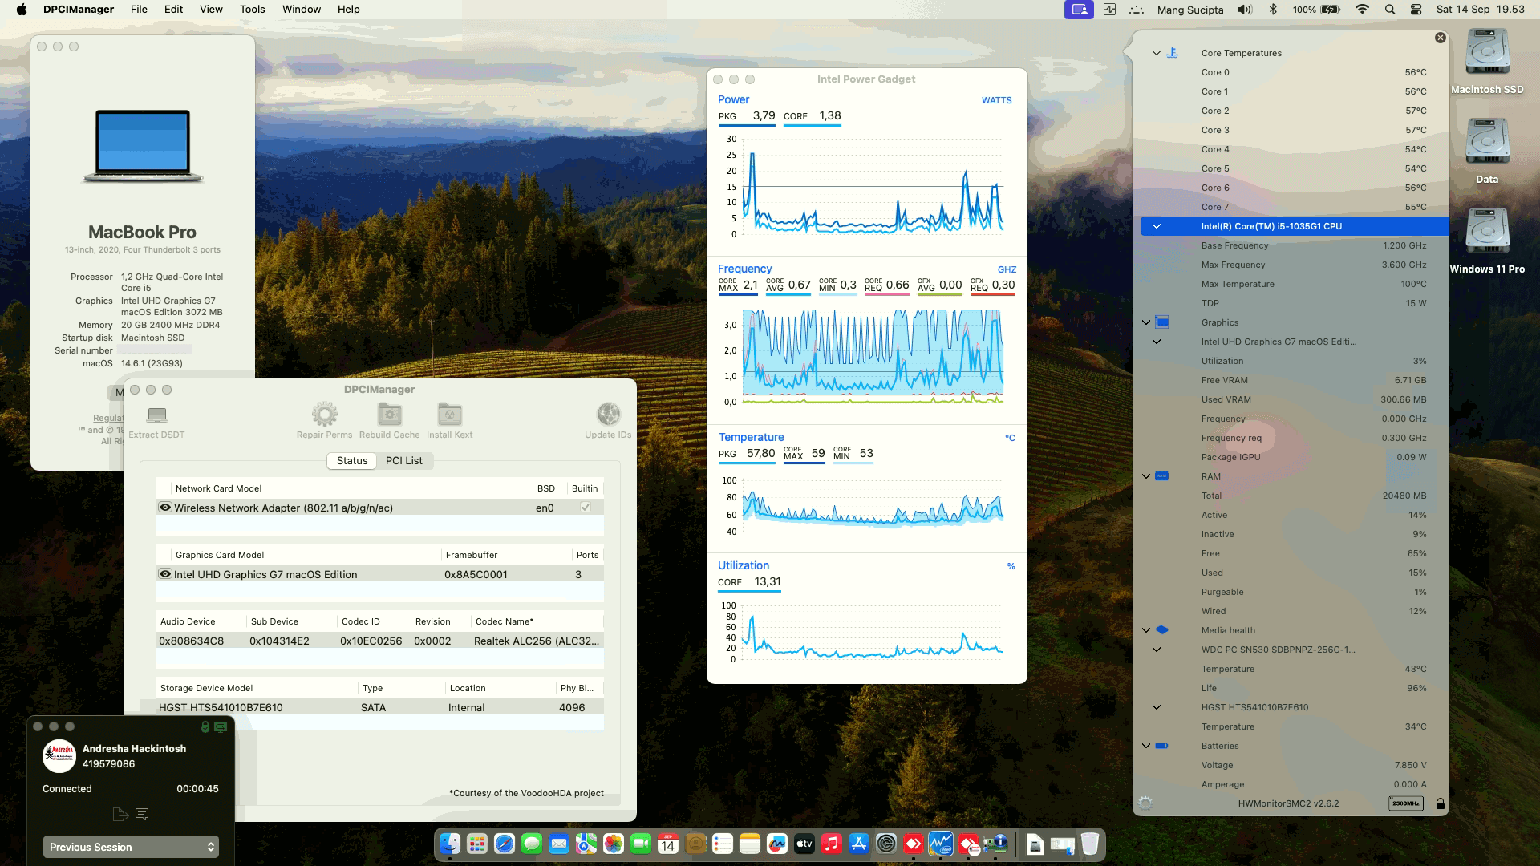Open Freeform from the Dock

(x=777, y=844)
